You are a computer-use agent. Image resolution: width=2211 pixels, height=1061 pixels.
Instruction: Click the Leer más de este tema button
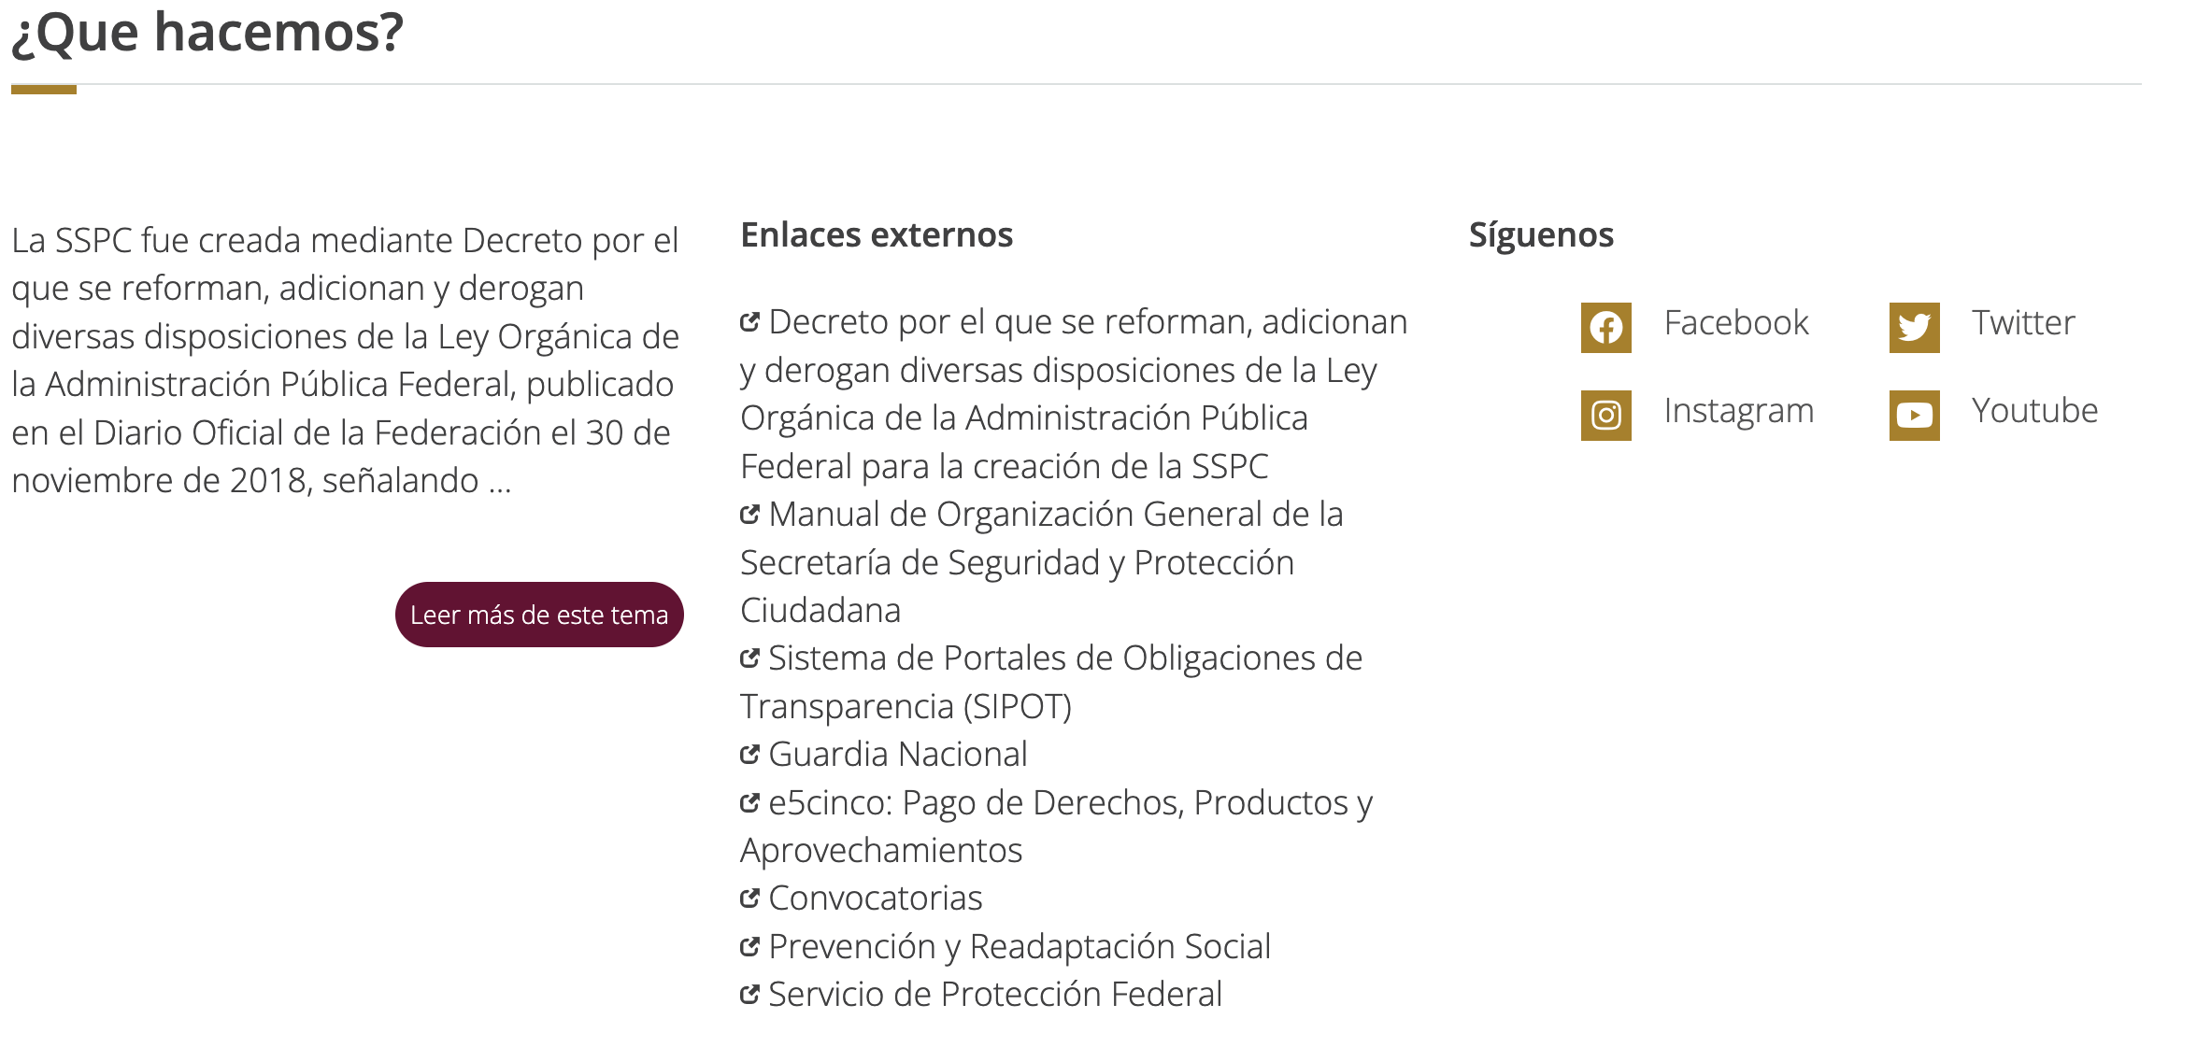click(x=539, y=615)
